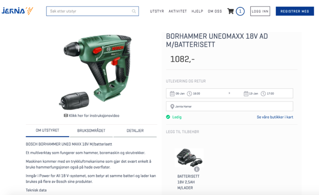Click the info icon on battery set
Image resolution: width=319 pixels, height=195 pixels.
197,169
